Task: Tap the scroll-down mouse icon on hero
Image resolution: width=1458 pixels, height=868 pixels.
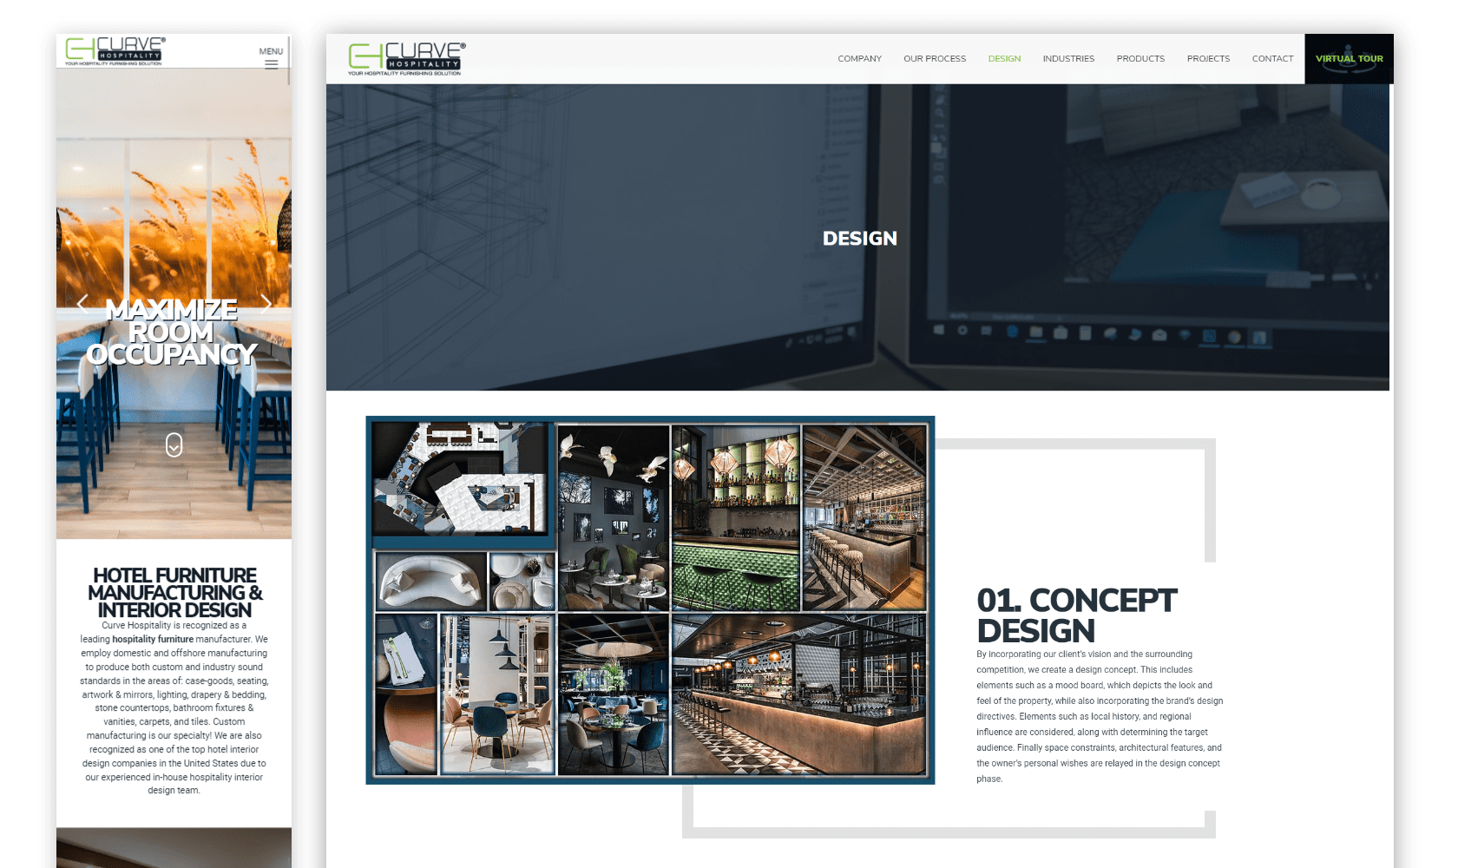Action: [x=174, y=444]
